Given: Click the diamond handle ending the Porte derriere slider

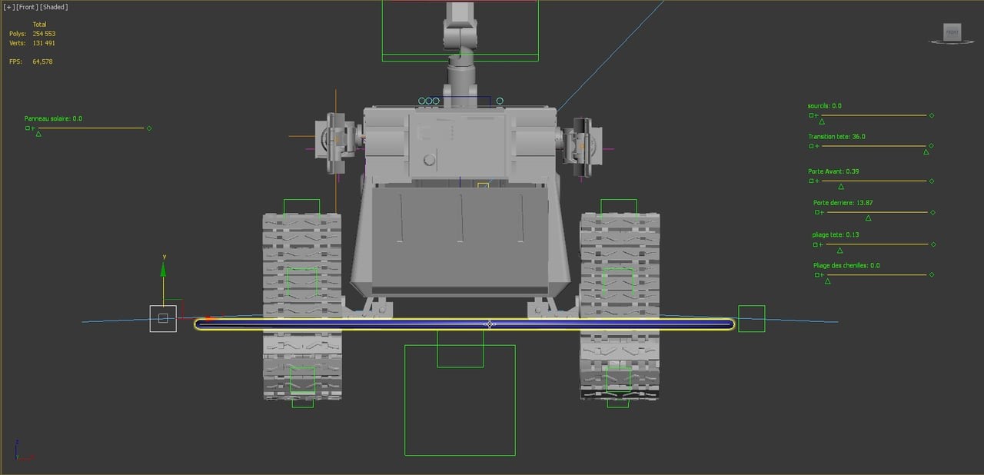Looking at the screenshot, I should click(932, 211).
